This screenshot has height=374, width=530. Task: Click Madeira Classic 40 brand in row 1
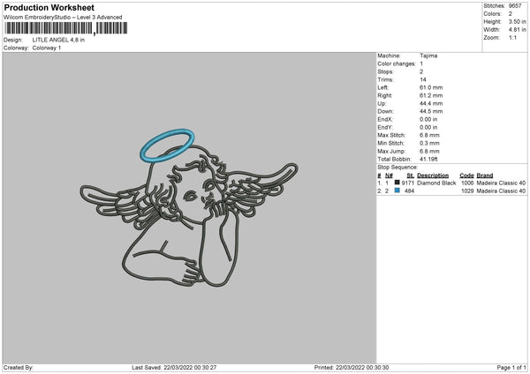[x=501, y=183]
